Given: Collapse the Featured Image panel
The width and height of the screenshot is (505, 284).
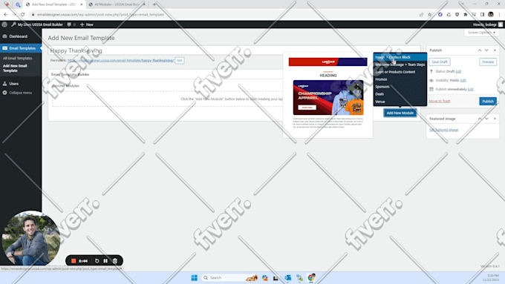Looking at the screenshot, I should (495, 119).
